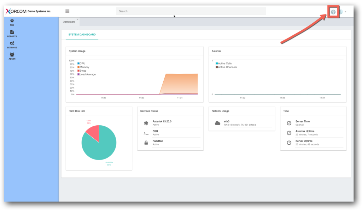The width and height of the screenshot is (362, 210).
Task: Close the Dashboard tab
Action: click(x=77, y=19)
